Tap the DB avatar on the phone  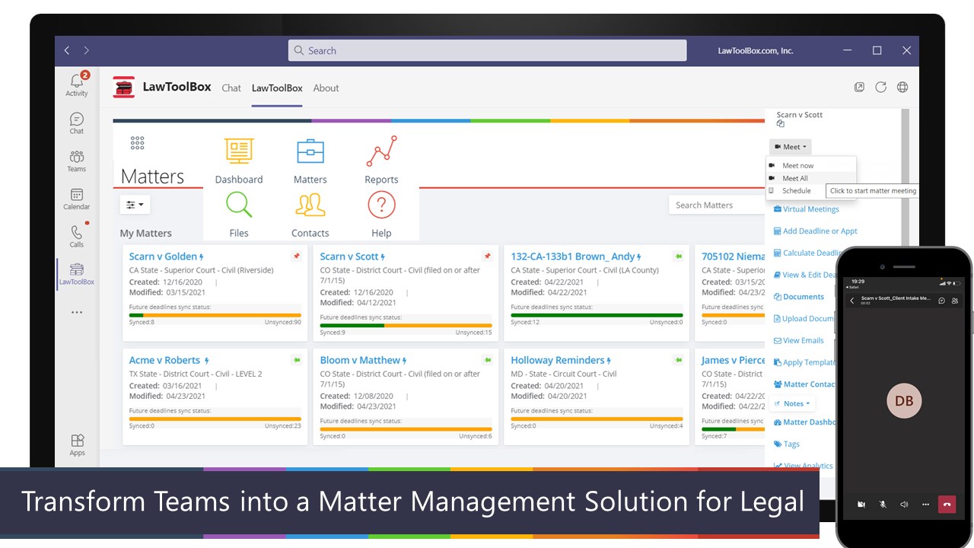904,401
